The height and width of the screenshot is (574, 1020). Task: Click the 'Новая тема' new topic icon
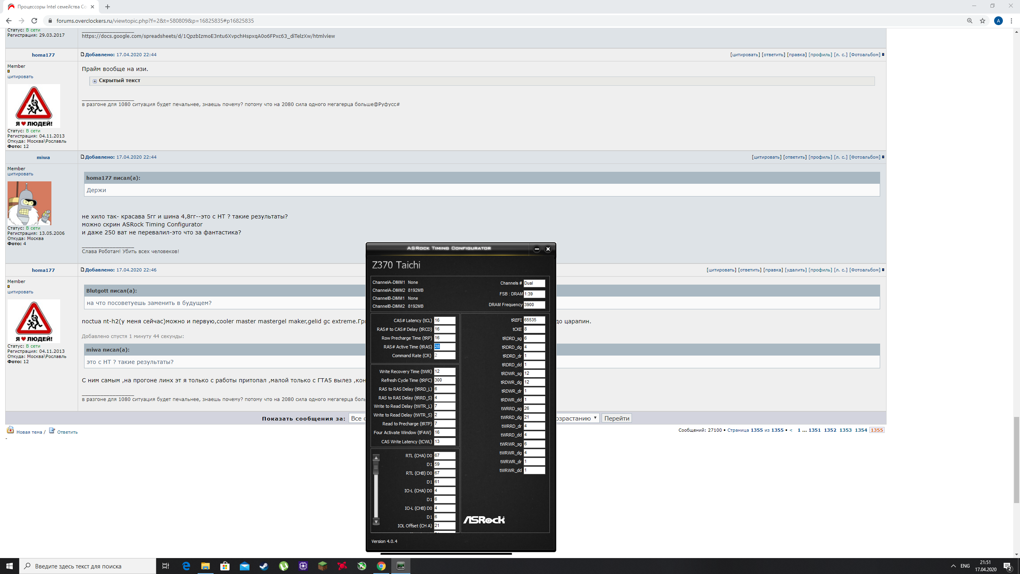10,430
